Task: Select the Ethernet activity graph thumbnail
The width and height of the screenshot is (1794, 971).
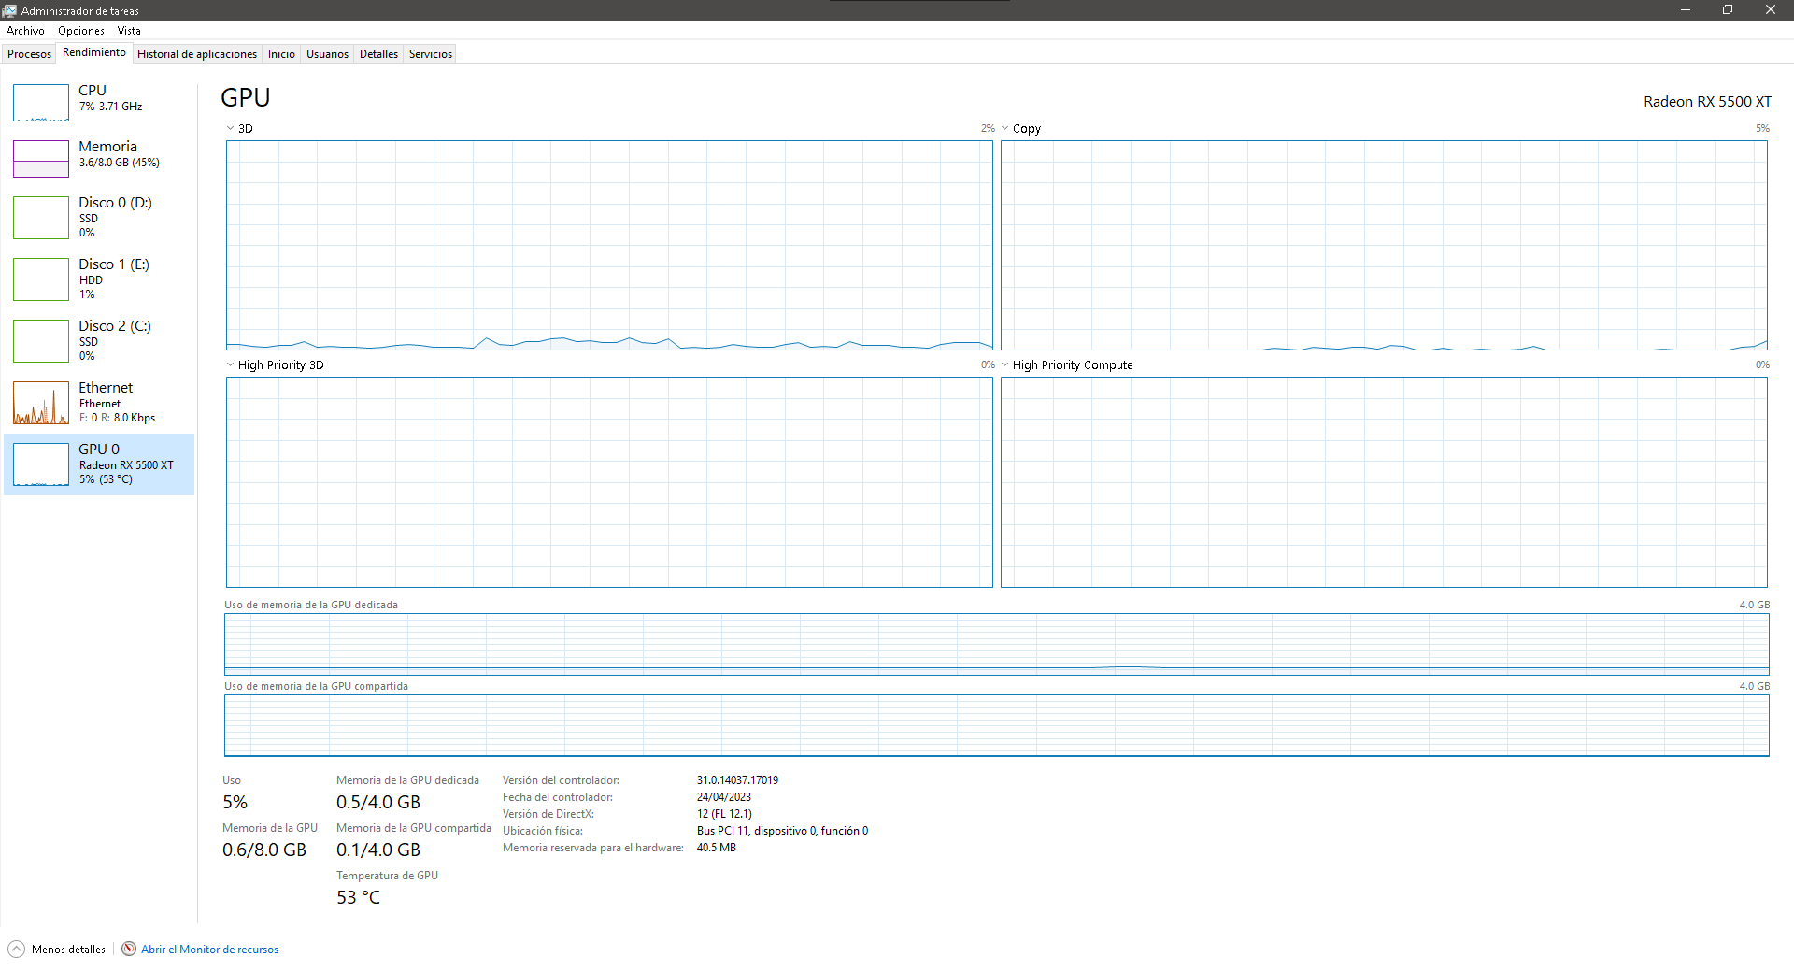Action: [x=41, y=403]
